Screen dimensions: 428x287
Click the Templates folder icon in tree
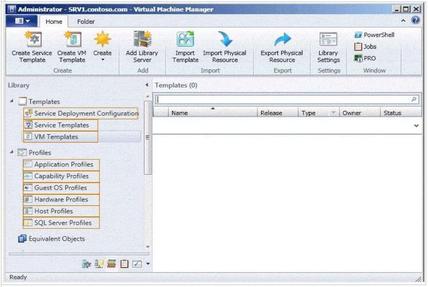point(22,102)
